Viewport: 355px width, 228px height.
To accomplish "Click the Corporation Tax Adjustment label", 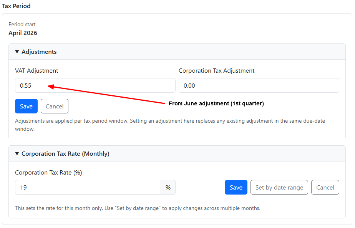I will [216, 71].
